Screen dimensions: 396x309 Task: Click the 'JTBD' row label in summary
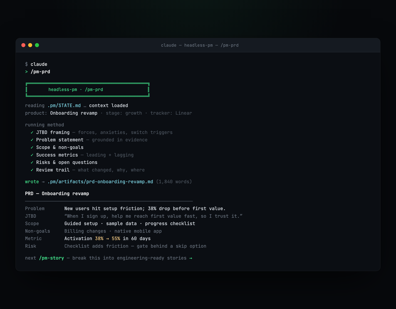[x=31, y=216]
